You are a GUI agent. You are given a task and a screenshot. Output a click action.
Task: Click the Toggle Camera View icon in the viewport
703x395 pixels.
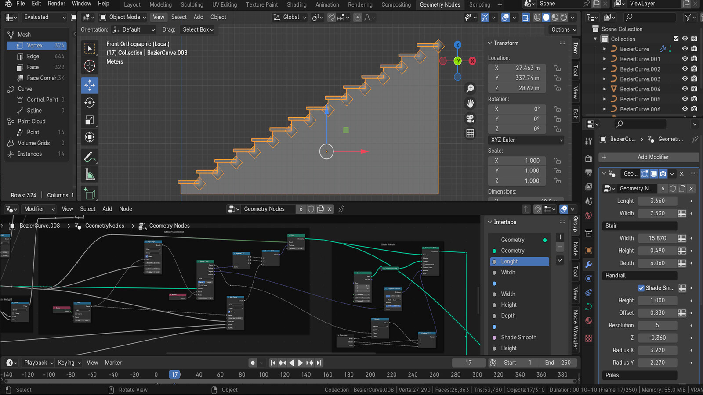[x=470, y=118]
